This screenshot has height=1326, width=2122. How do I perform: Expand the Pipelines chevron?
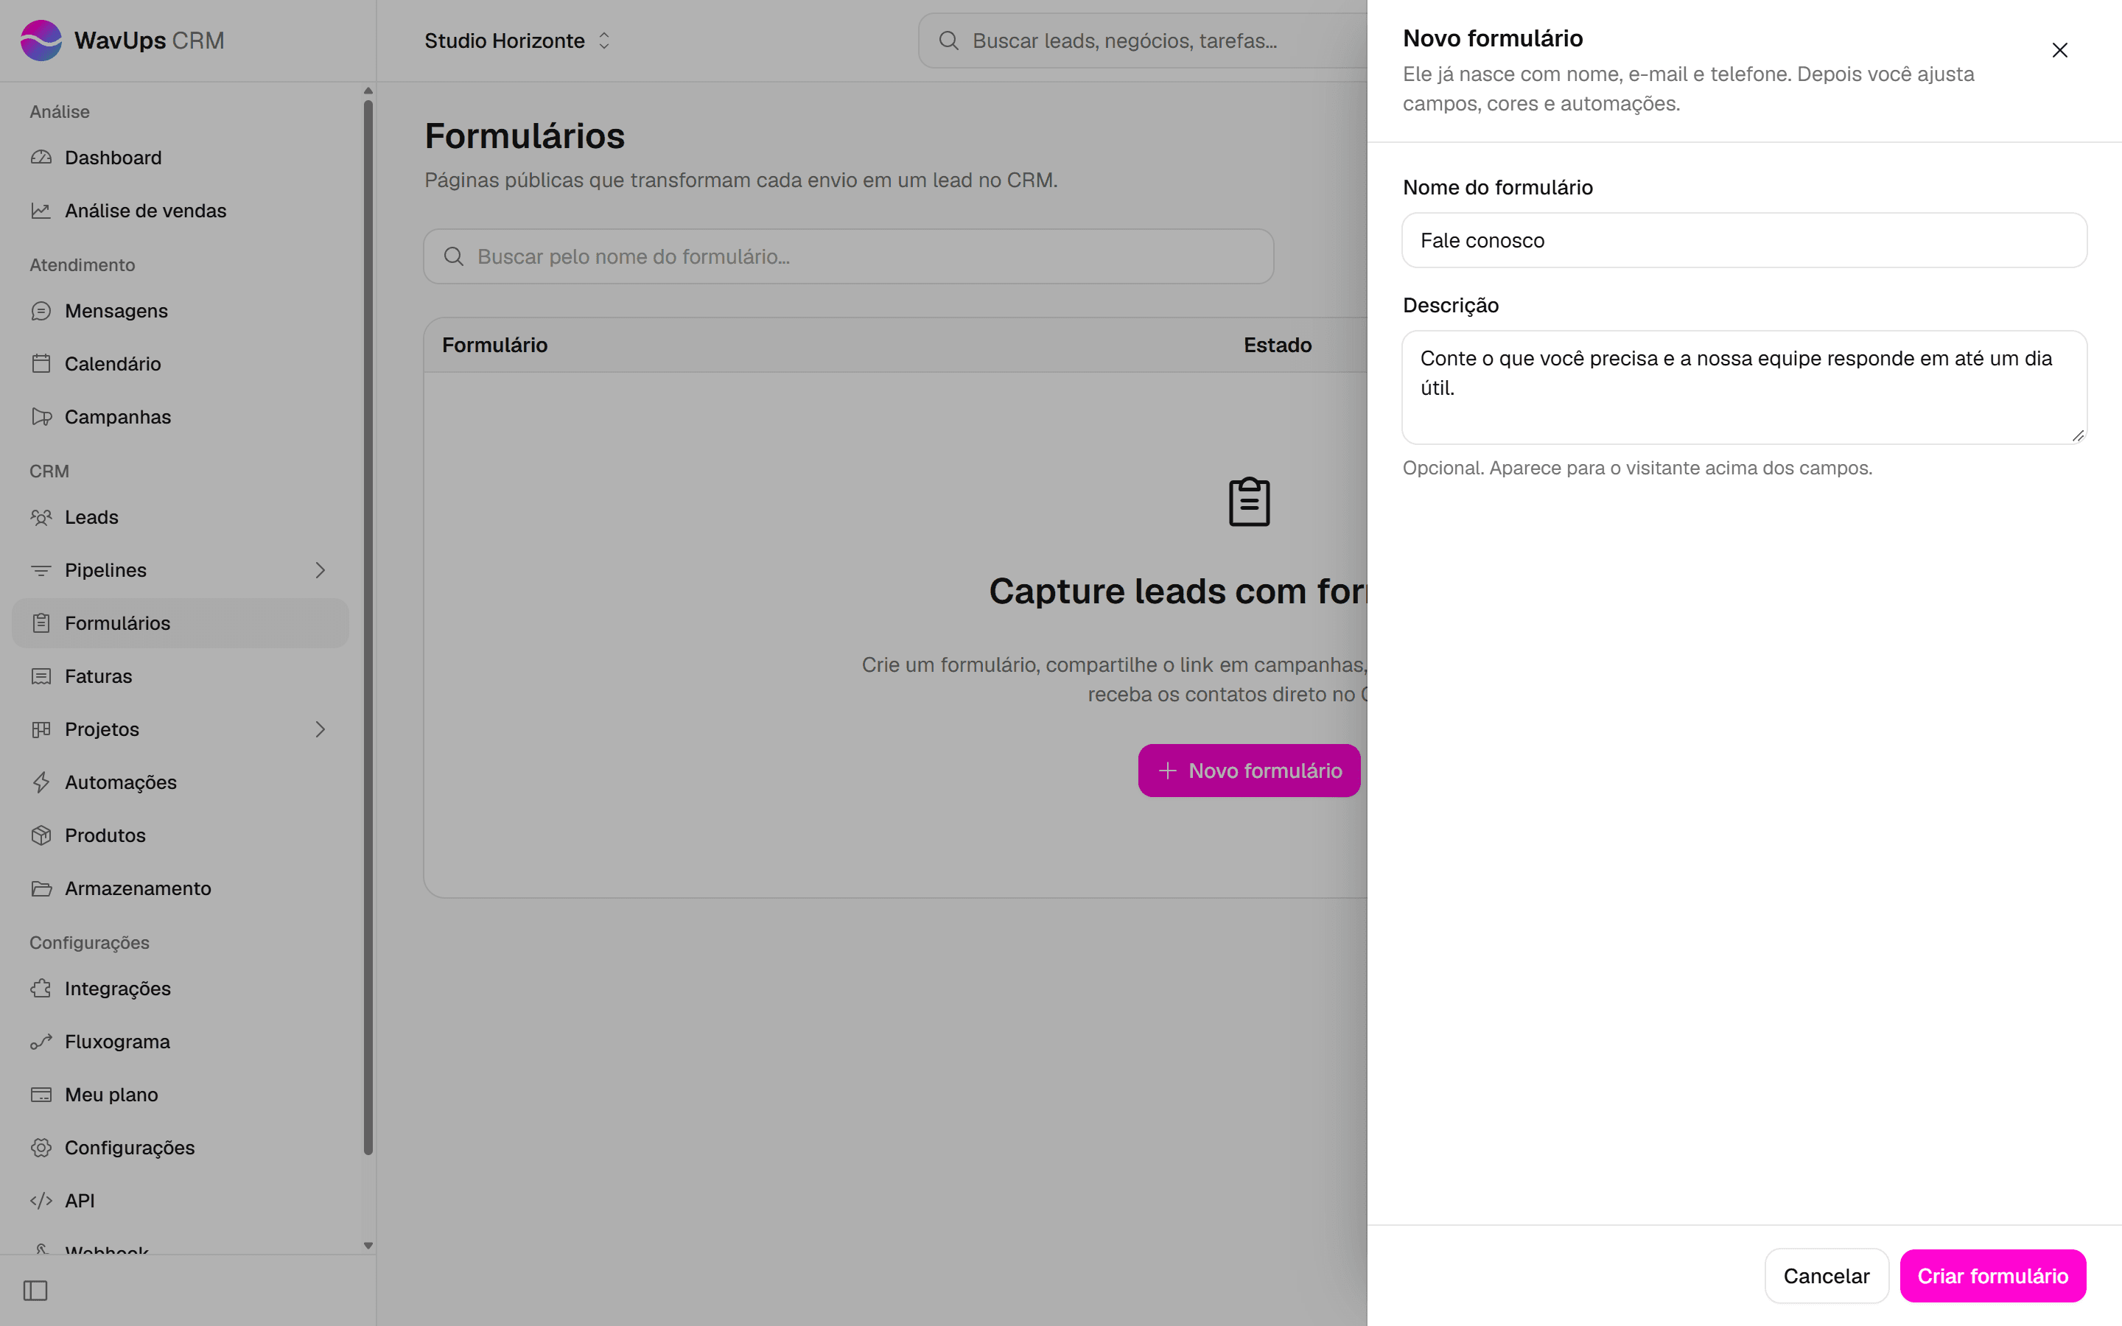point(320,570)
